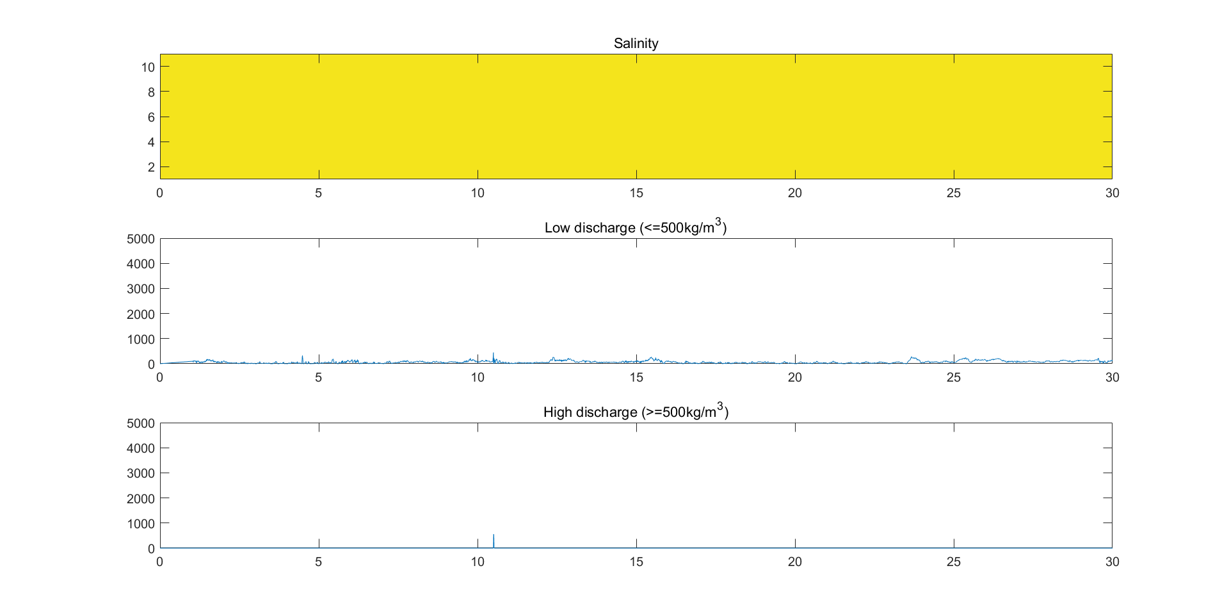This screenshot has height=616, width=1229.
Task: Select the 10 y-axis tick label on Salinity
Action: (x=148, y=67)
